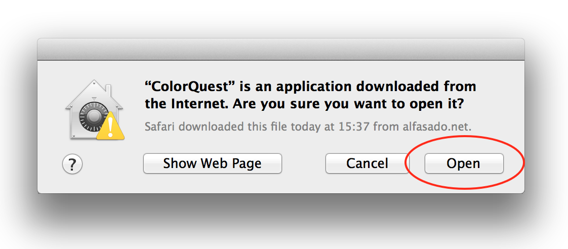568x249 pixels.
Task: Open help with the question mark button
Action: coord(72,164)
